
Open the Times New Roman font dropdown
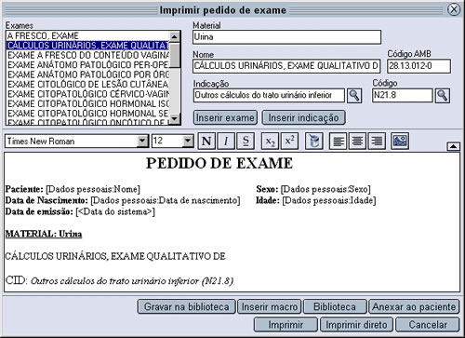[142, 142]
